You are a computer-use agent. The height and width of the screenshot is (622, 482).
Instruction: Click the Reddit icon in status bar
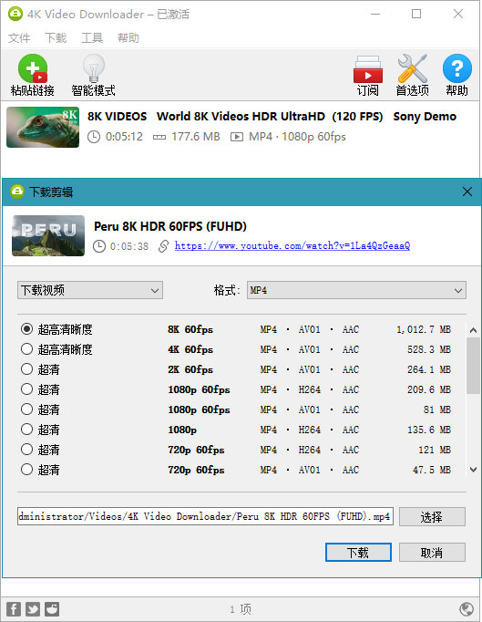click(x=52, y=609)
